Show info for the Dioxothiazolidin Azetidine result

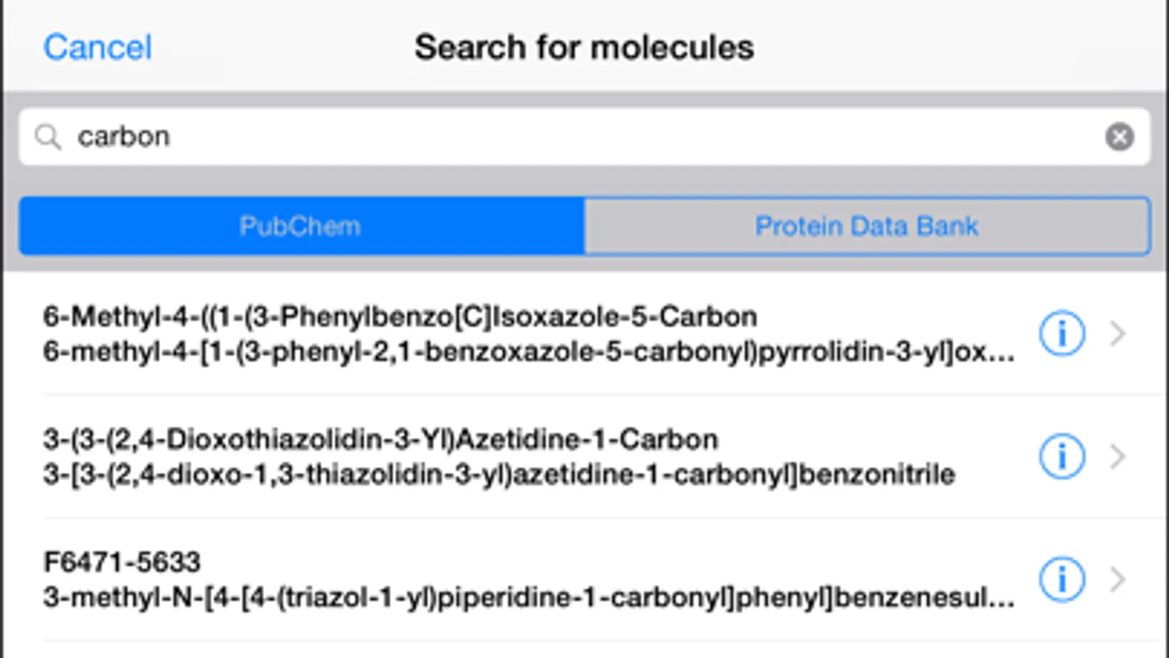[x=1061, y=457]
